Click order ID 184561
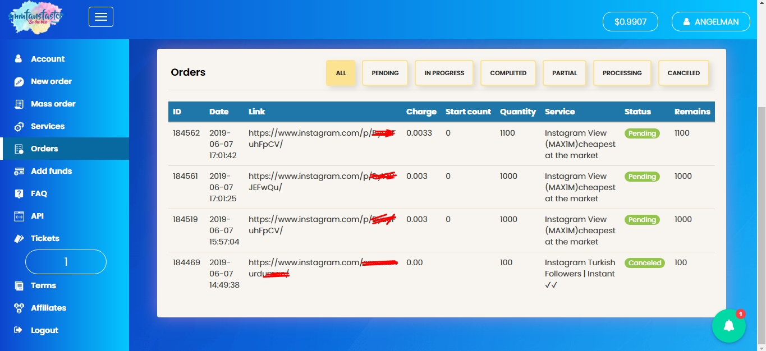 (x=185, y=176)
